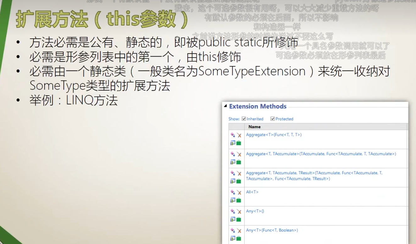
Task: Click portable library icon in Aggregate<T>(Func<T, T, T>) row
Action: tap(233, 143)
